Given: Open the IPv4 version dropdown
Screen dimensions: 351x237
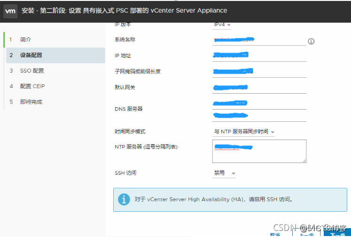Looking at the screenshot, I should (222, 25).
